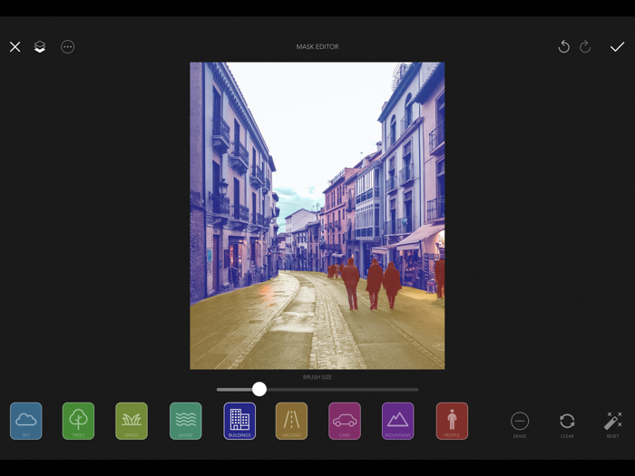Activate the Erase tool
Image resolution: width=635 pixels, height=476 pixels.
coord(520,424)
